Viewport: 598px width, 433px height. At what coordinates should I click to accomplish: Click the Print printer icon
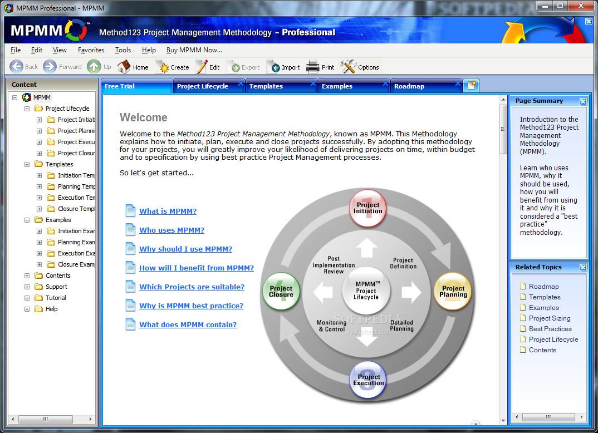click(x=313, y=67)
